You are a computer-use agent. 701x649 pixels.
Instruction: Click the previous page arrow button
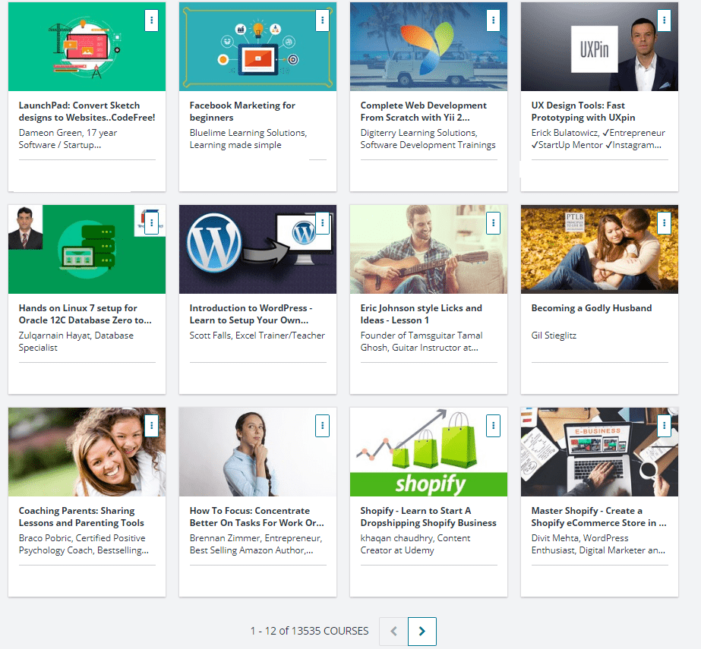click(393, 631)
